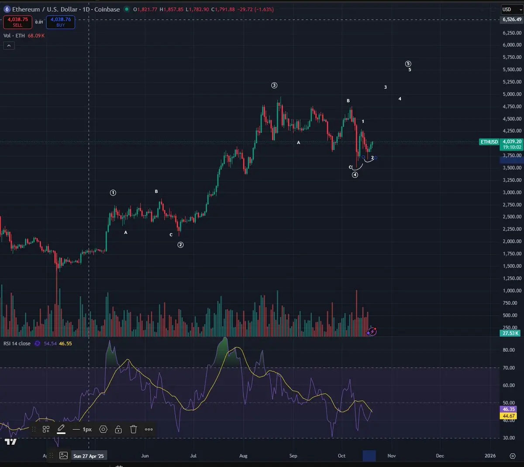524x467 pixels.
Task: Select the Vol · ETH indicator label
Action: tap(14, 36)
